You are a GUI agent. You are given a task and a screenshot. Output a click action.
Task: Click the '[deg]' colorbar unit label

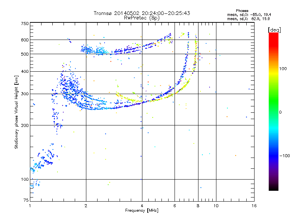coord(274,30)
